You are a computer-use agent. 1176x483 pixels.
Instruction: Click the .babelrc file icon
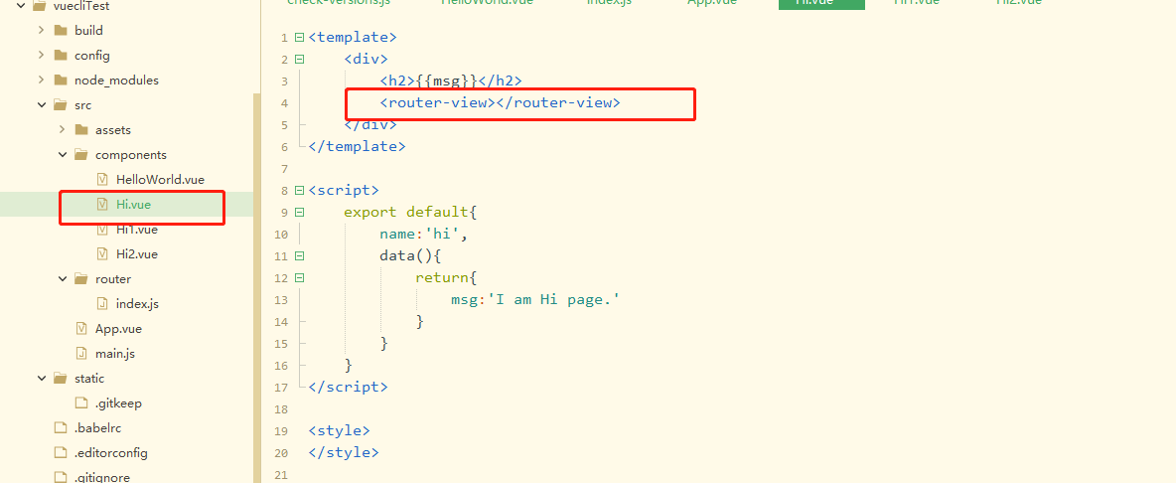click(x=61, y=427)
